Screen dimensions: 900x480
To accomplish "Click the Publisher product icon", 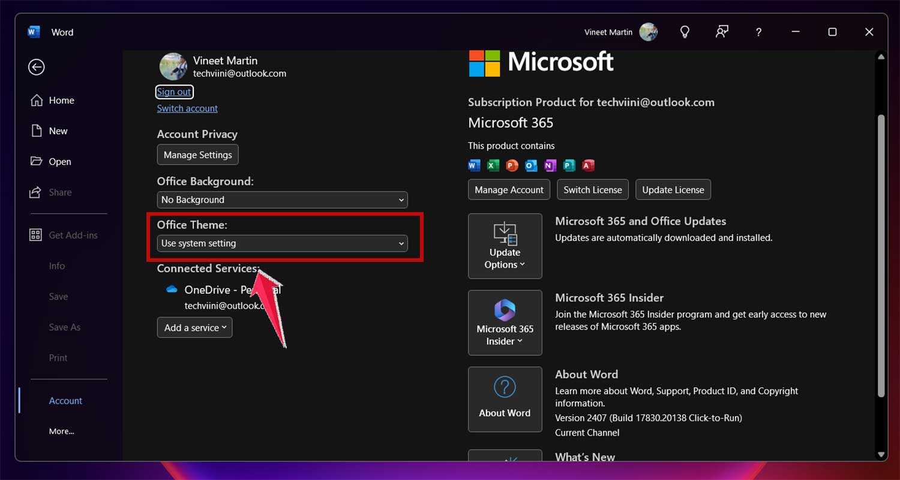I will (569, 165).
